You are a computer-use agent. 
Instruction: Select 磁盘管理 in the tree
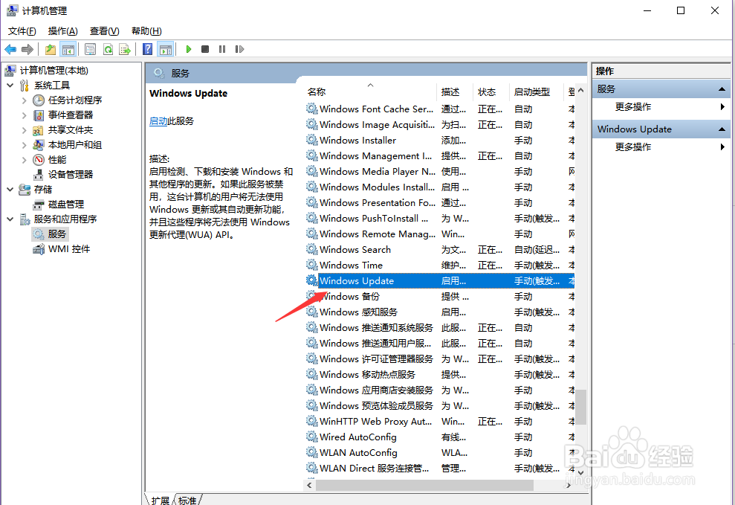pyautogui.click(x=65, y=205)
